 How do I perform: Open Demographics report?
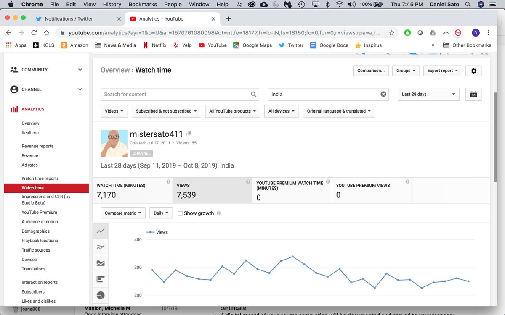tap(35, 231)
